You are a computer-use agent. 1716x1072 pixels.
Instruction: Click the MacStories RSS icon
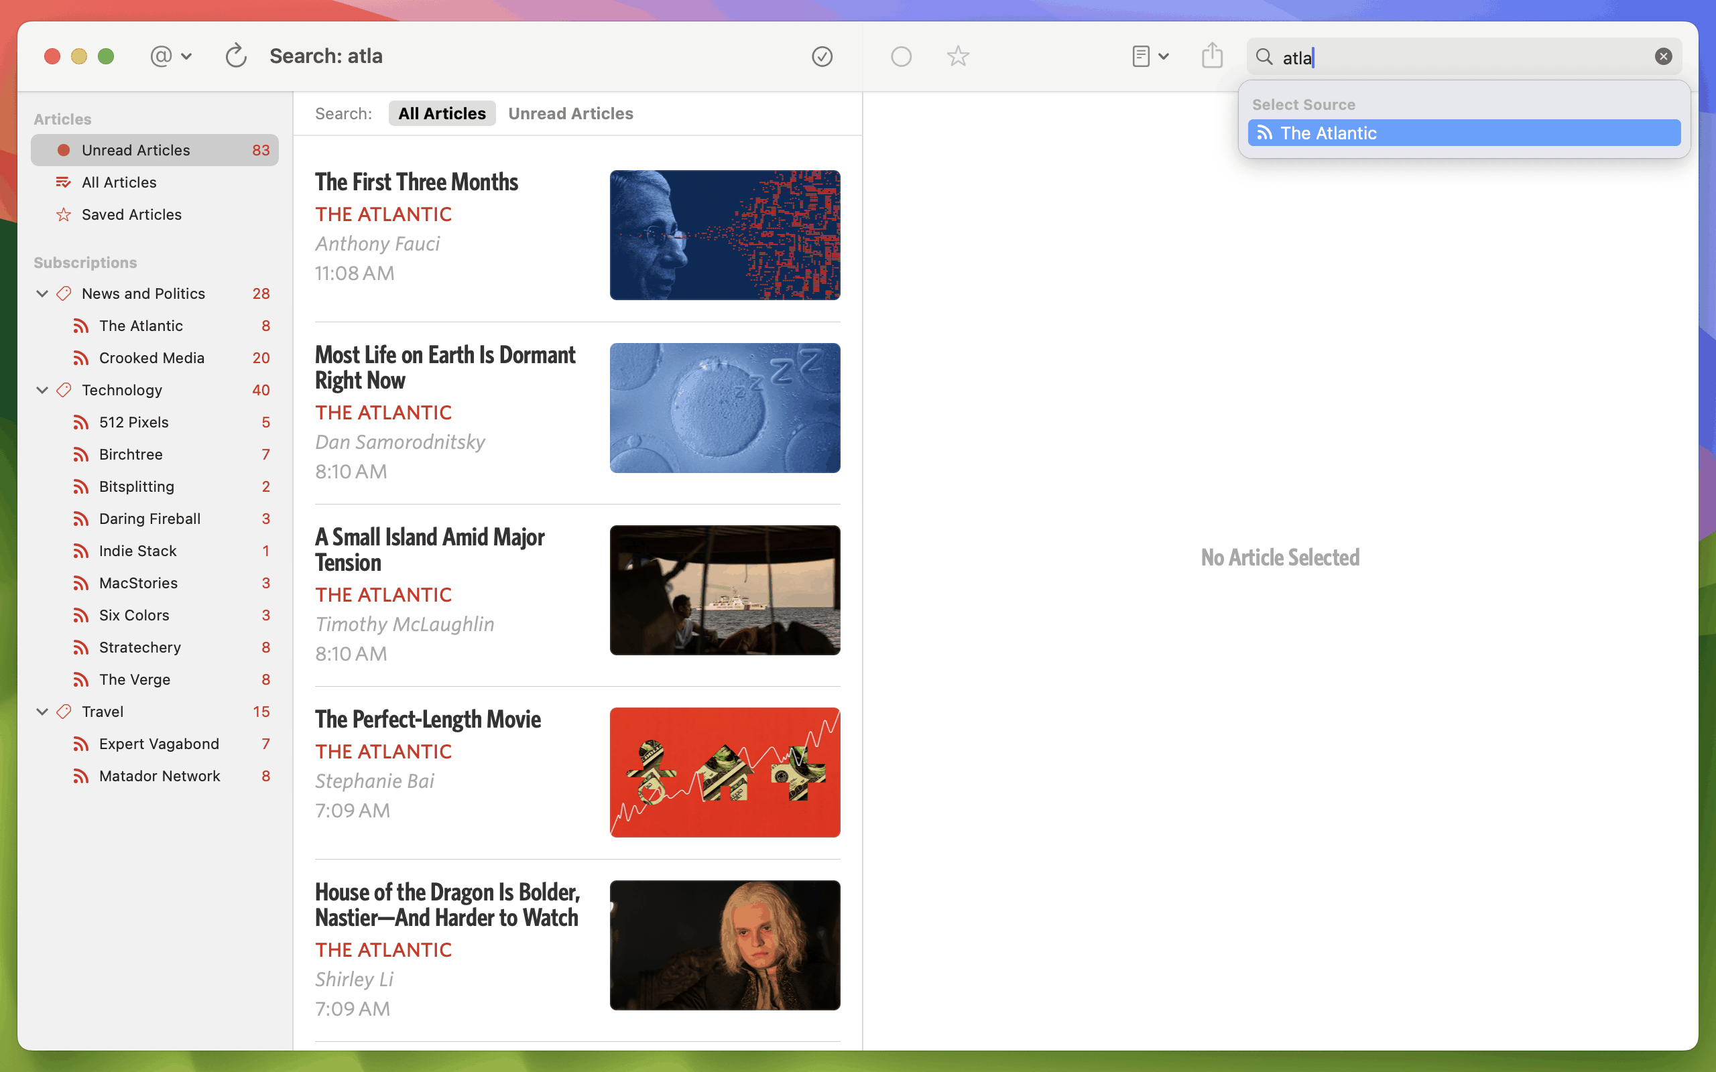click(x=81, y=583)
